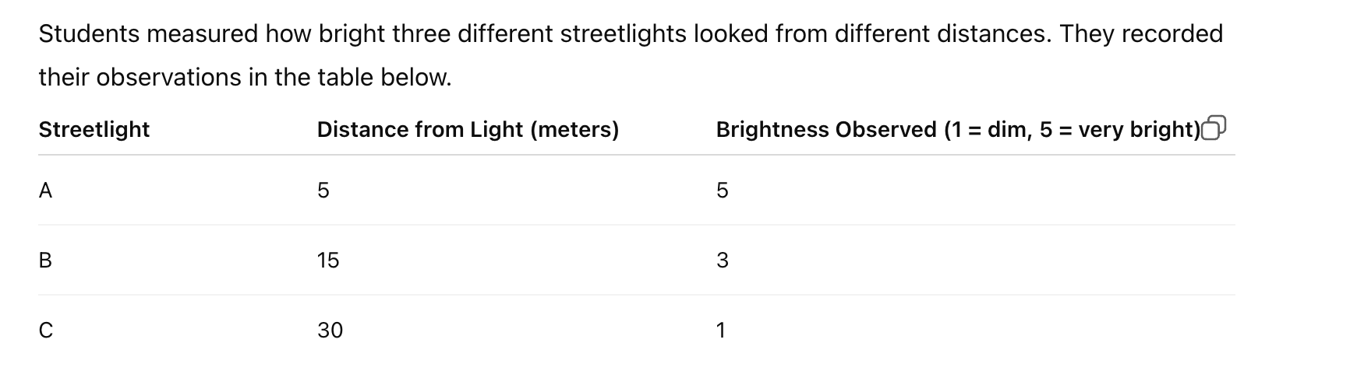Click the word Students at paragraph start

(89, 33)
